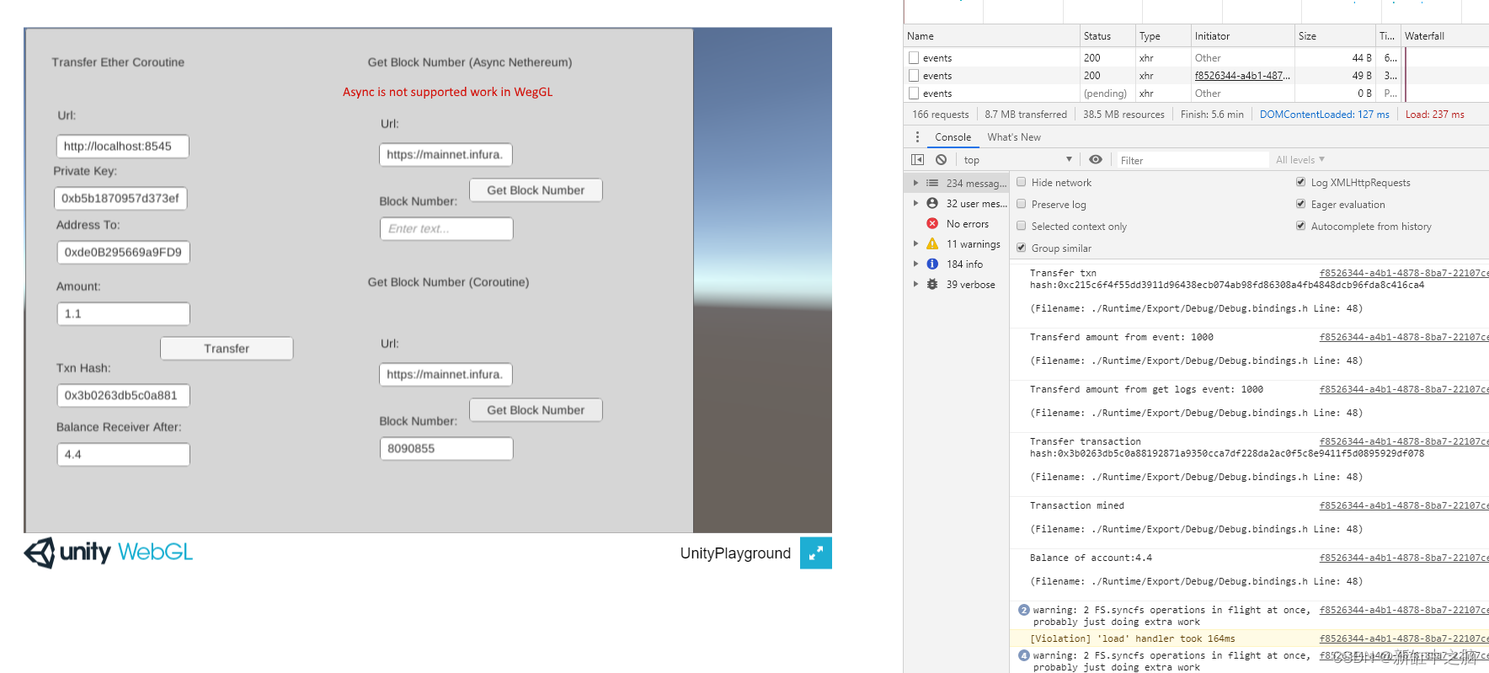Toggle Hide network checkbox

[x=1021, y=182]
